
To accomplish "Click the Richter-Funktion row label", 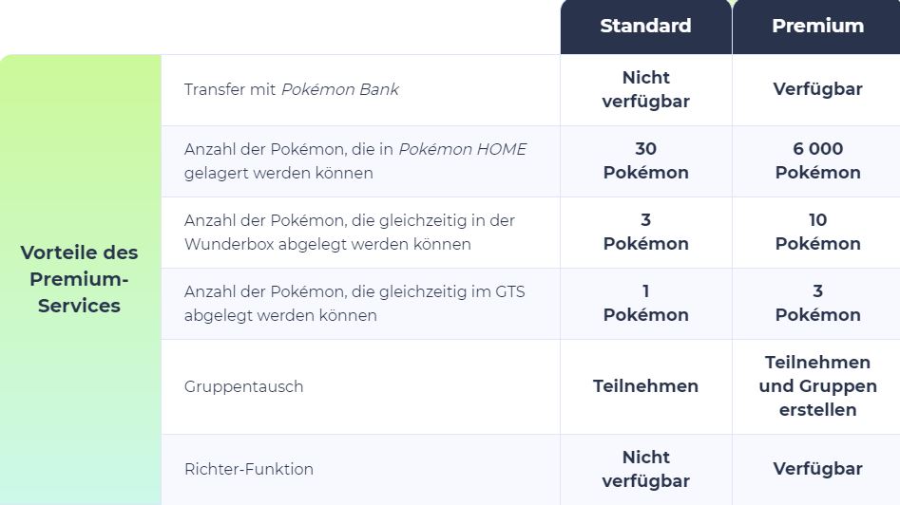I will [249, 469].
